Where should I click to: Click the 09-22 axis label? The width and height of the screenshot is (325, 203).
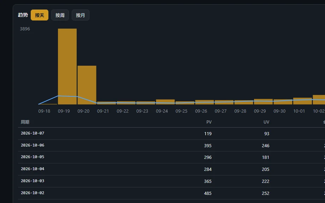click(x=123, y=111)
